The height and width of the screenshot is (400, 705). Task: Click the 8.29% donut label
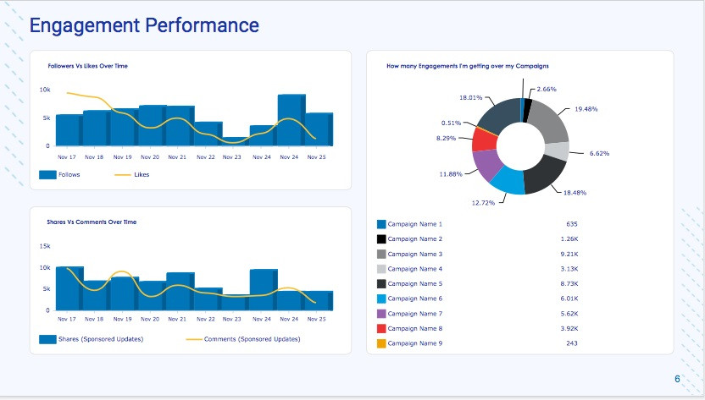coord(446,139)
